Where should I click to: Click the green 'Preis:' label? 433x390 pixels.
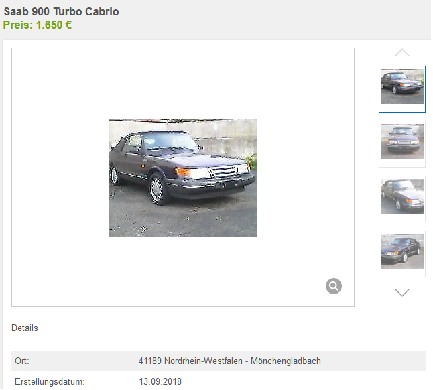click(18, 25)
